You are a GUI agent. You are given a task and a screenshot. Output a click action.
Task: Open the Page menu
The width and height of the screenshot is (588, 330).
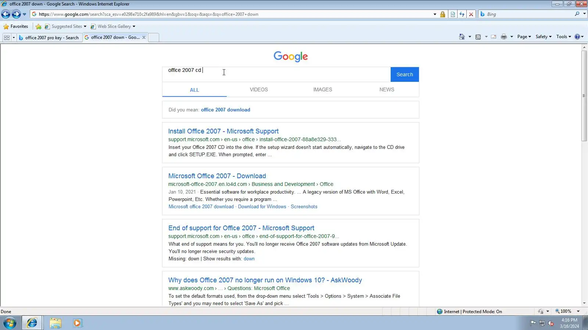coord(524,37)
